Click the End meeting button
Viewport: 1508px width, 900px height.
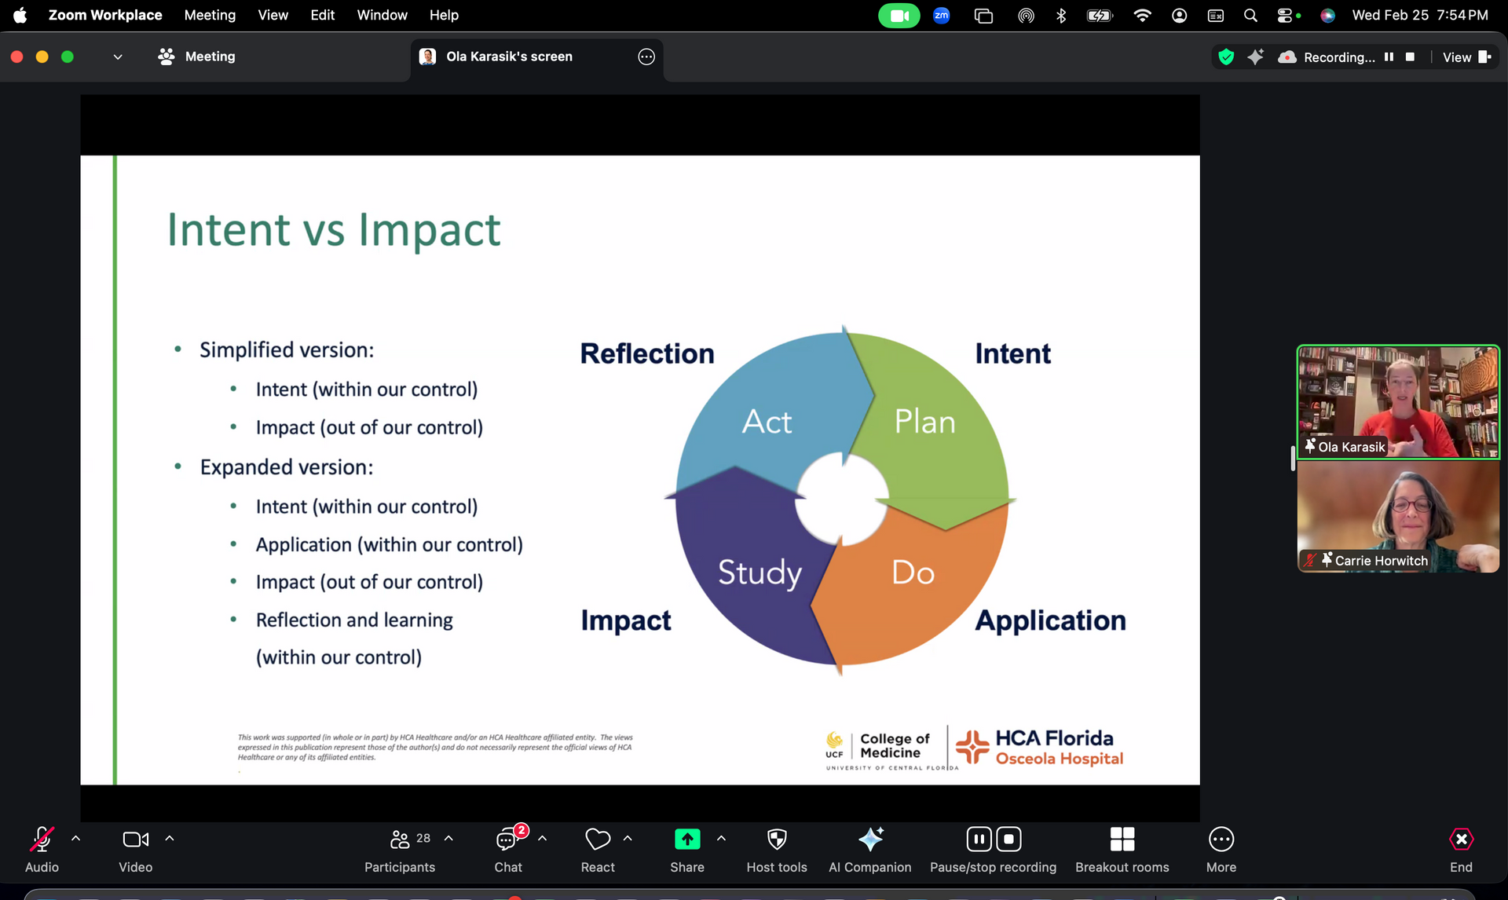point(1461,840)
